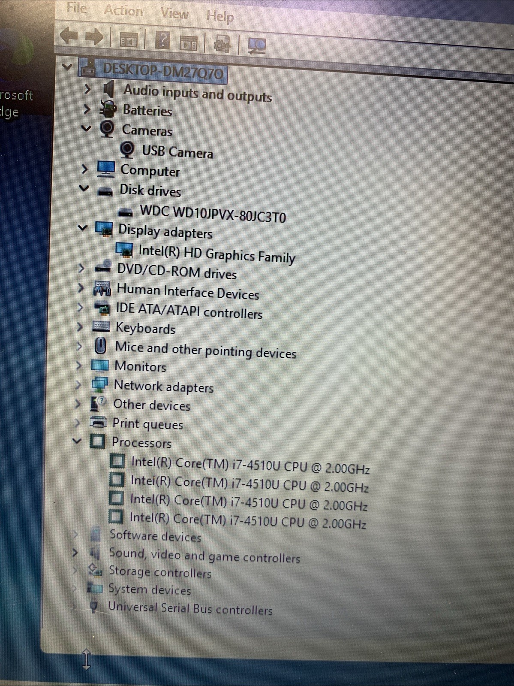Click the Mice mouse icon
Screen dimensions: 514x686
coord(100,346)
